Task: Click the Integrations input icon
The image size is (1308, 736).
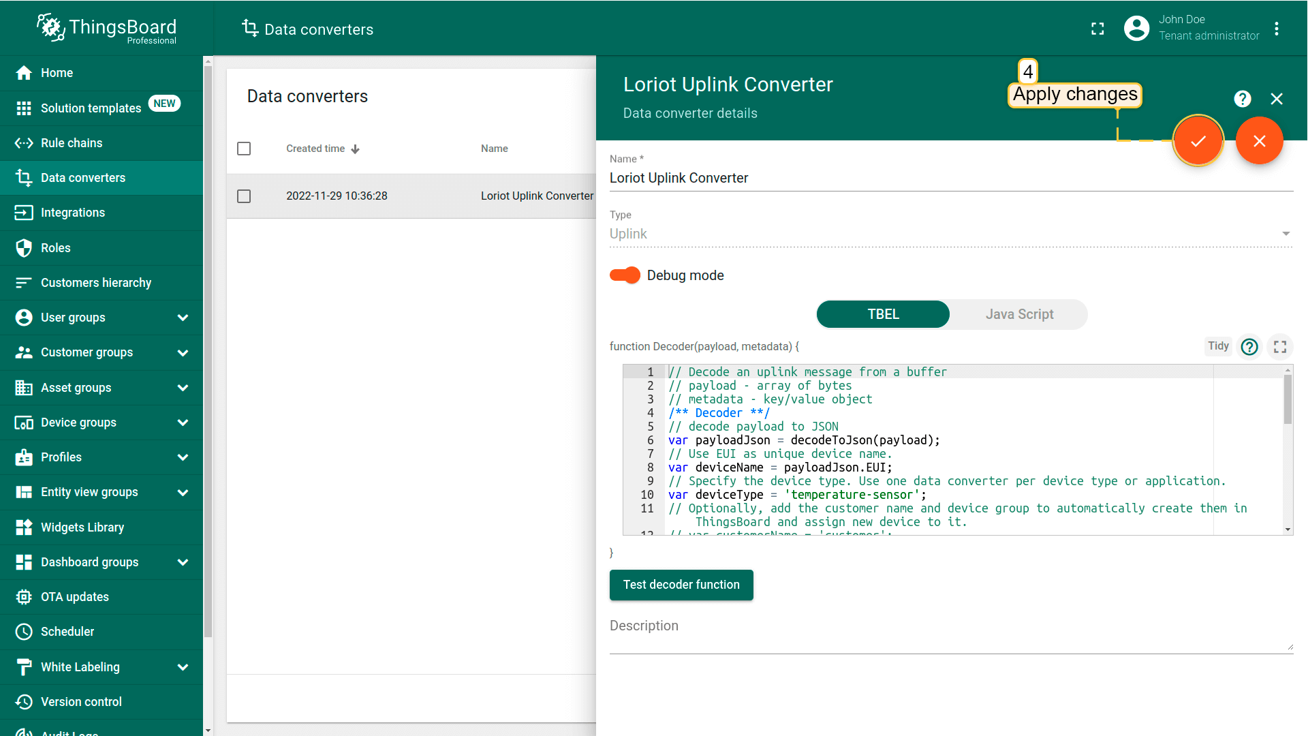Action: click(x=24, y=213)
